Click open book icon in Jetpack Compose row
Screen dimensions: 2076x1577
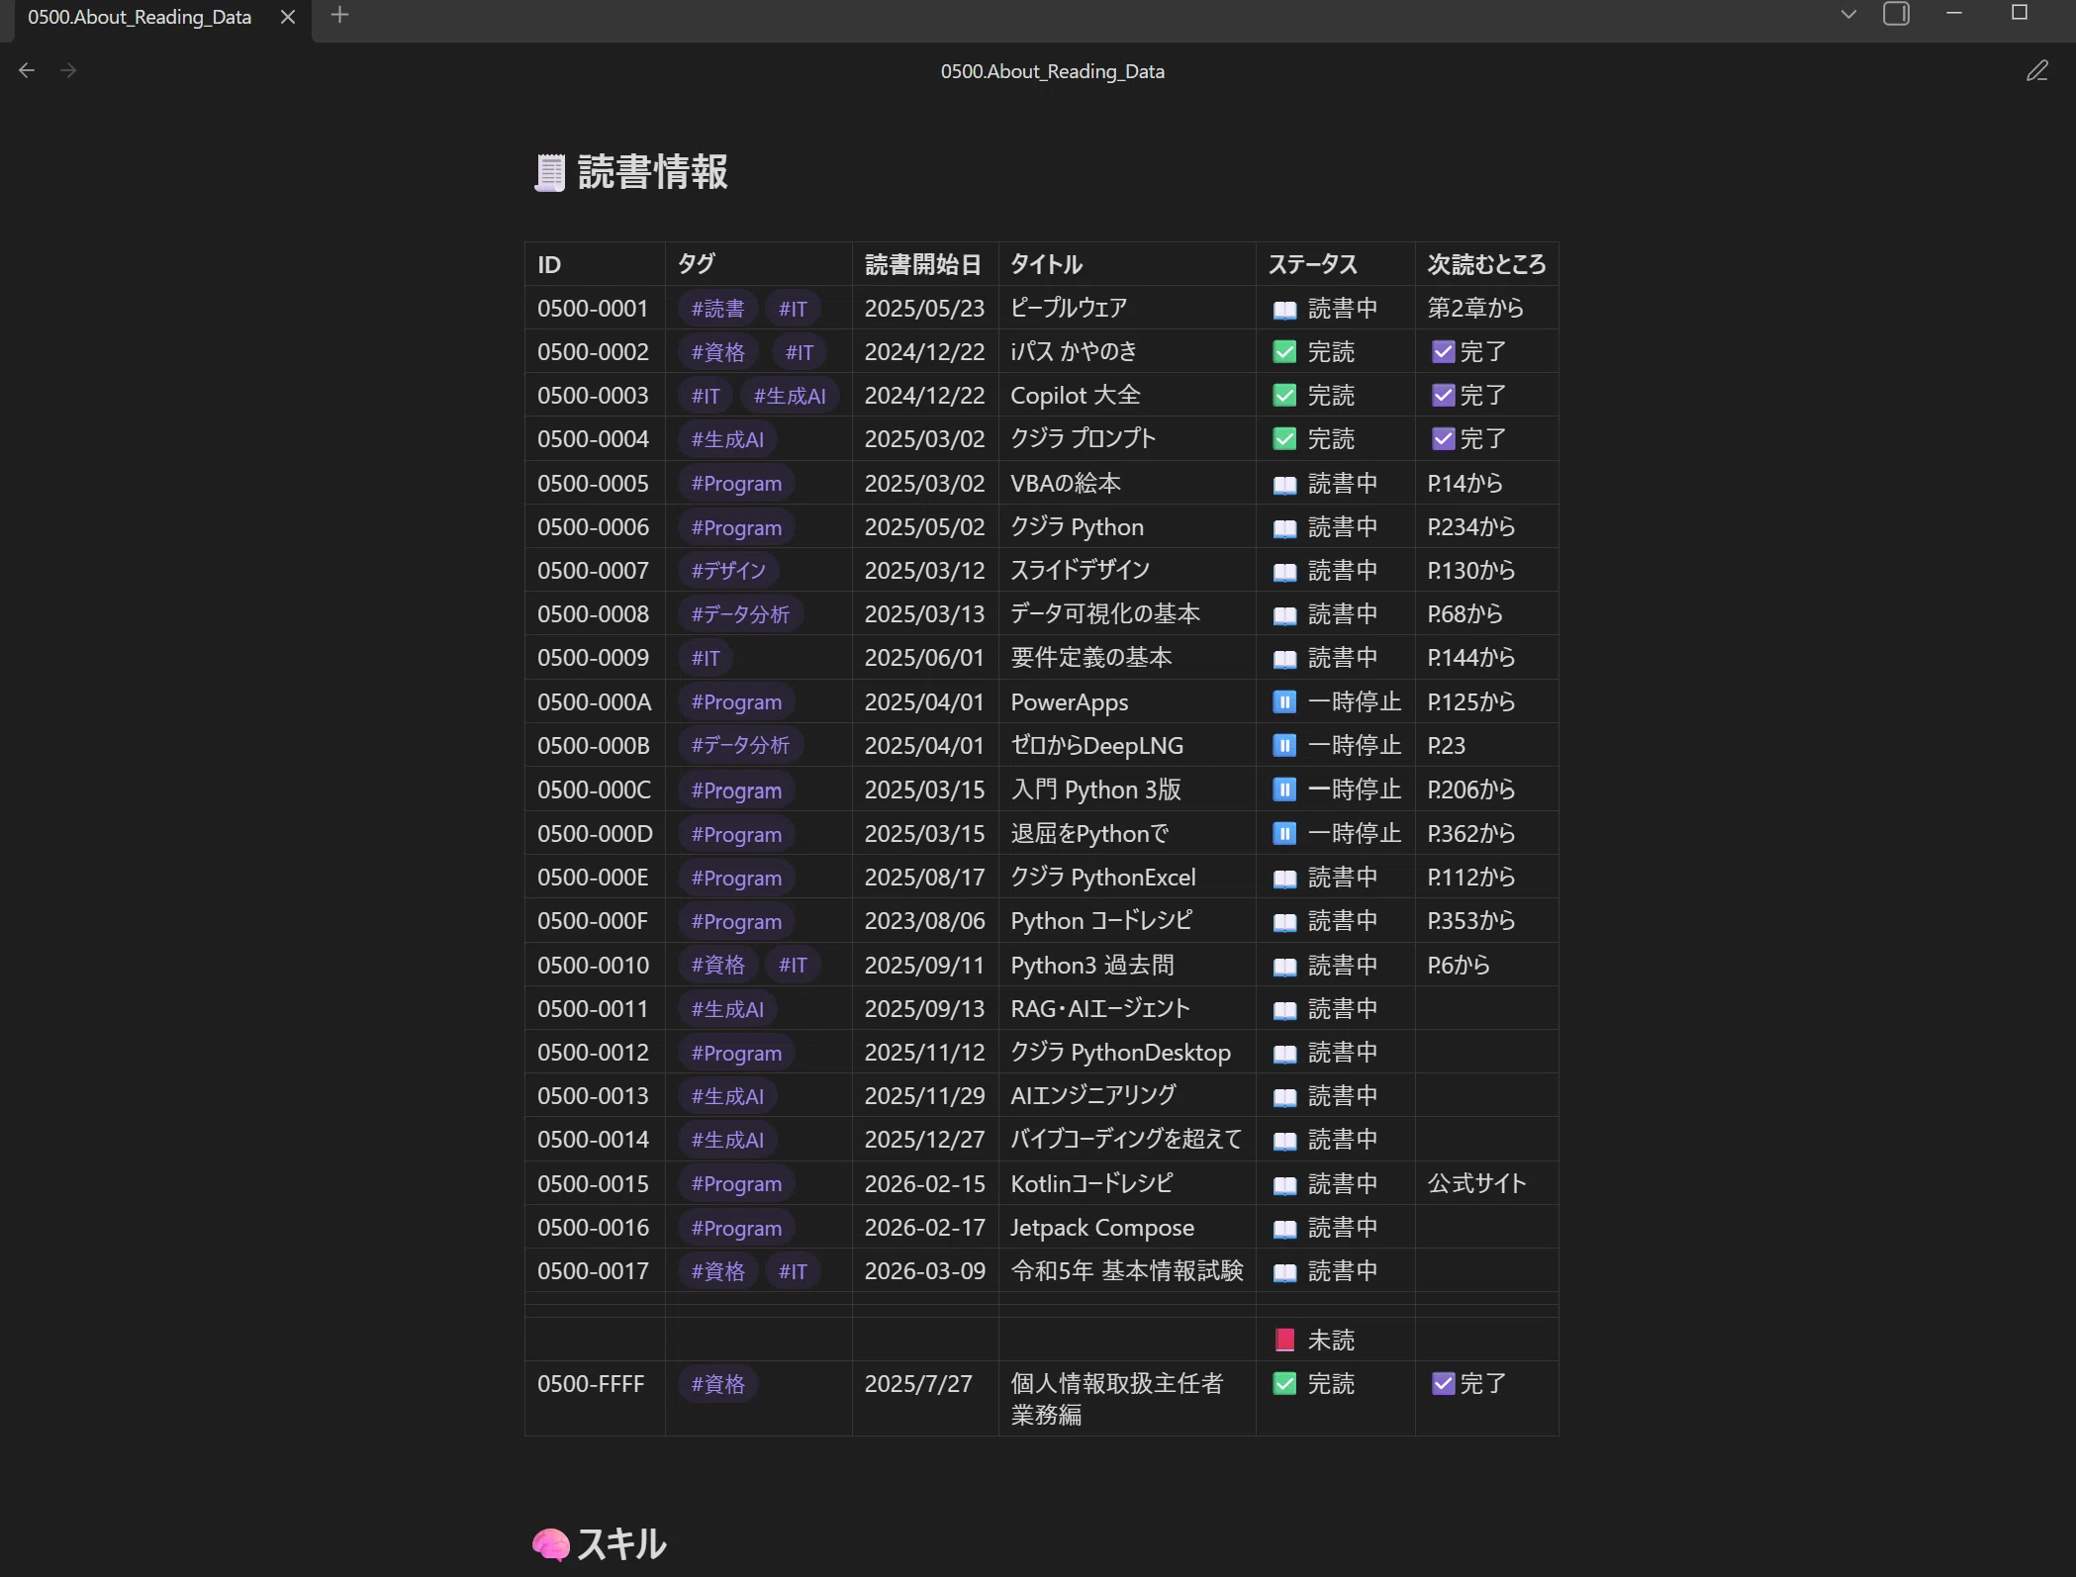click(1284, 1228)
